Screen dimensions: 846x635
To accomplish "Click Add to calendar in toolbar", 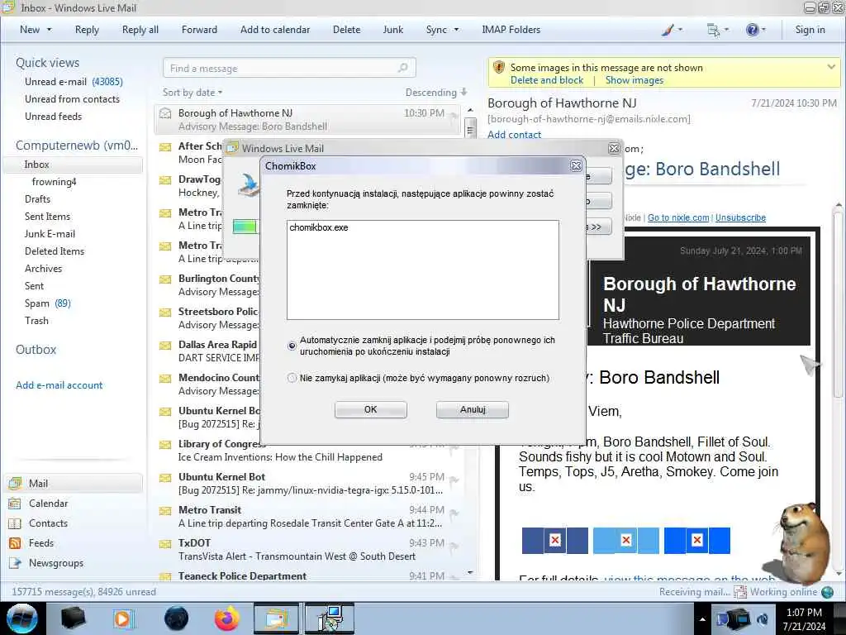I will point(275,30).
